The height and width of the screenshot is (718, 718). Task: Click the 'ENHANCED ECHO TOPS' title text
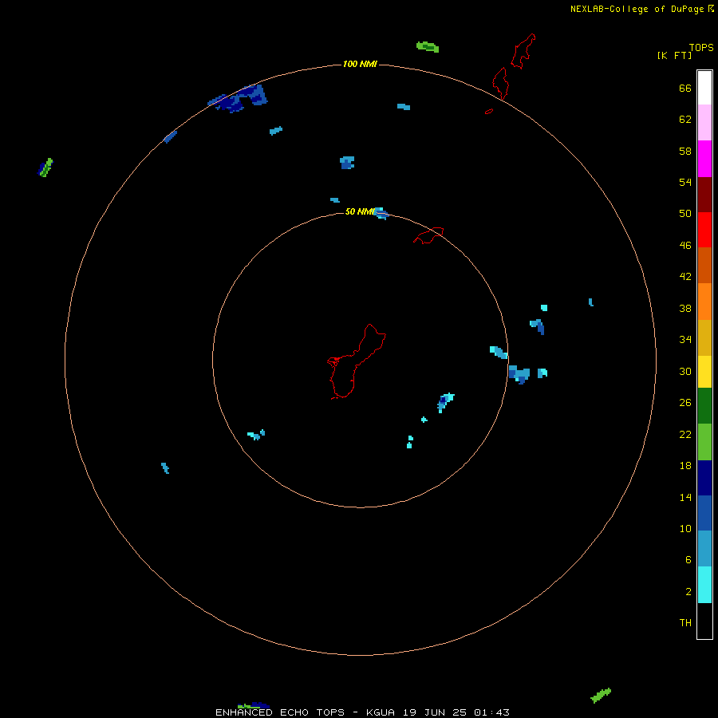pyautogui.click(x=280, y=712)
